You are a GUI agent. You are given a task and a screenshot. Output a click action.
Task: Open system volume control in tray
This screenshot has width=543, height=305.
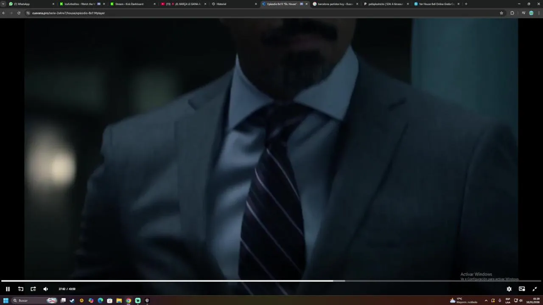[x=521, y=300]
